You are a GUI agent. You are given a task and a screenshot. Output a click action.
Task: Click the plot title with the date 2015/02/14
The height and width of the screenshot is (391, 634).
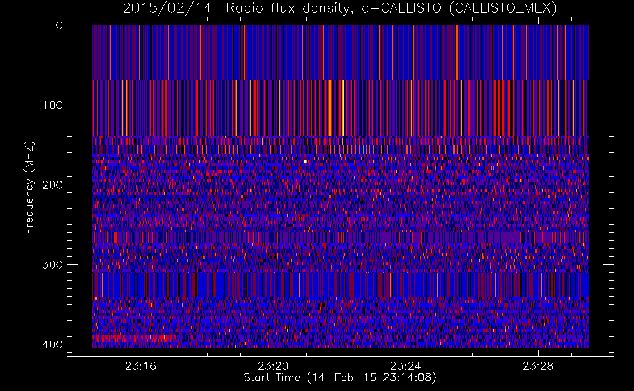(340, 8)
